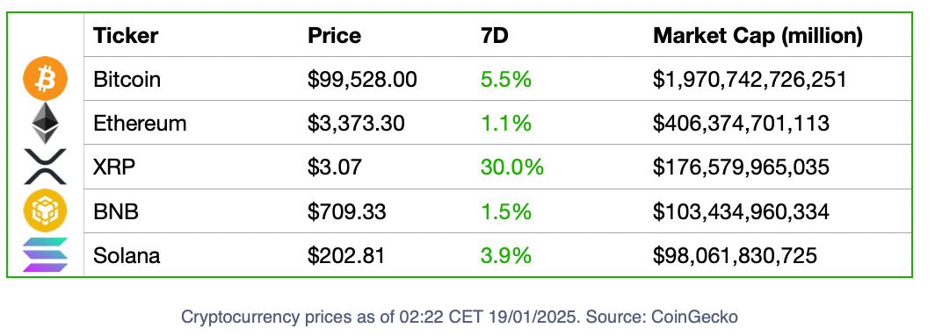Image resolution: width=935 pixels, height=335 pixels.
Task: Click the BNB coin icon
Action: point(46,211)
